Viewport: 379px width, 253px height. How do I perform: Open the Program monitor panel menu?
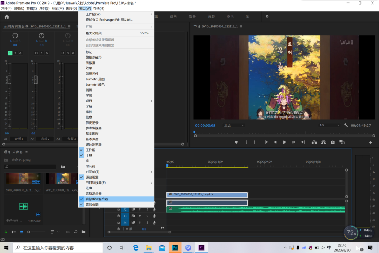241,26
